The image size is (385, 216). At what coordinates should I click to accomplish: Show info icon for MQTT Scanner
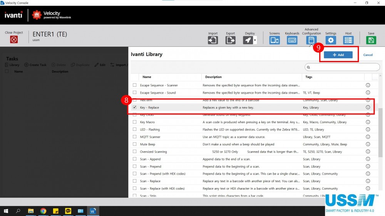tap(368, 137)
